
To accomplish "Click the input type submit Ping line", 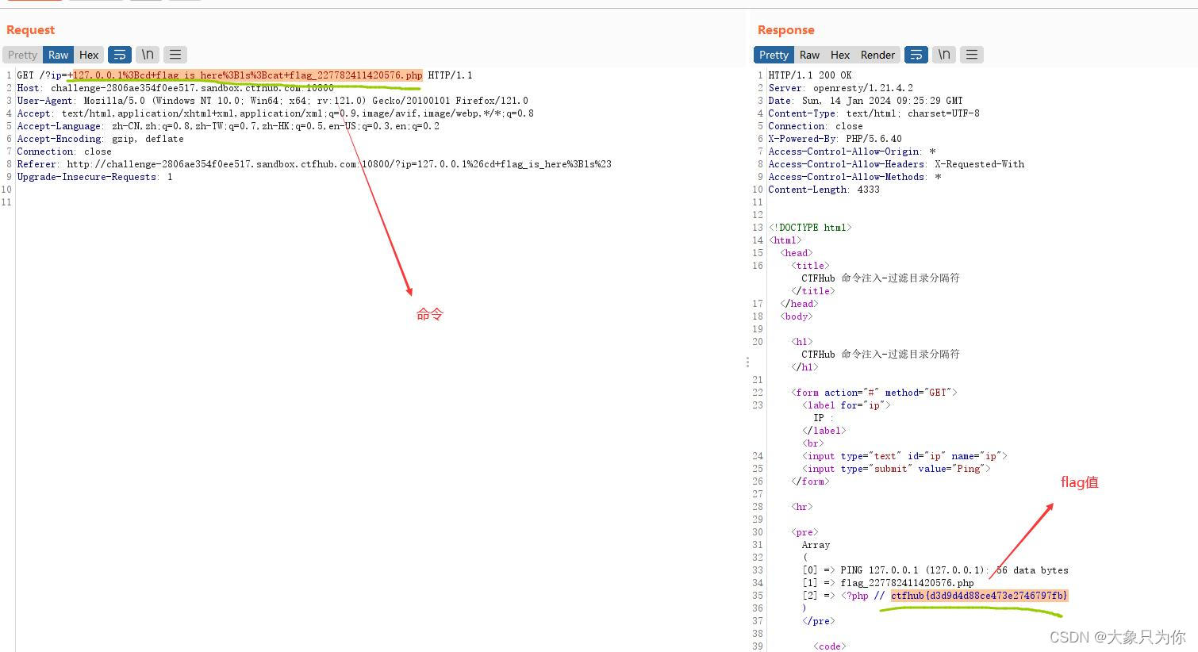I will pyautogui.click(x=896, y=469).
